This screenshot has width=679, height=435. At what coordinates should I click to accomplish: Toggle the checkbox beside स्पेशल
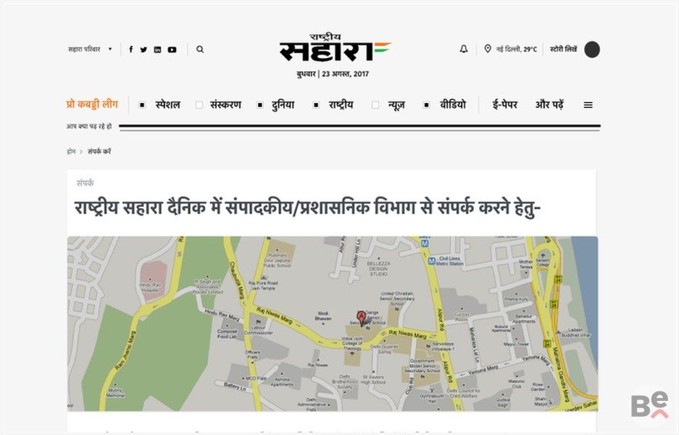click(x=143, y=105)
